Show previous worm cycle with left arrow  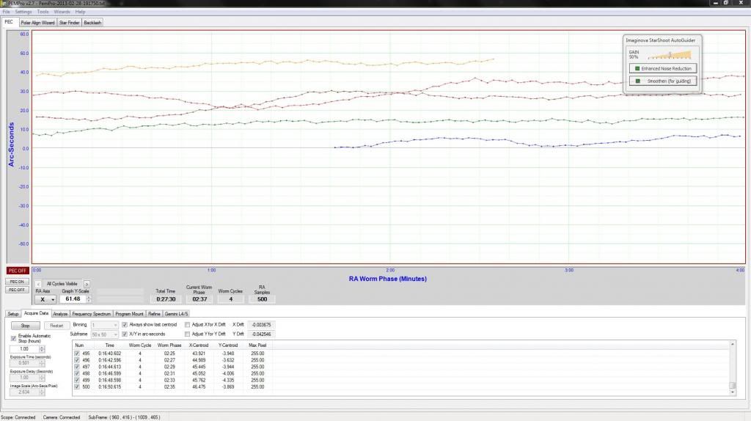38,284
